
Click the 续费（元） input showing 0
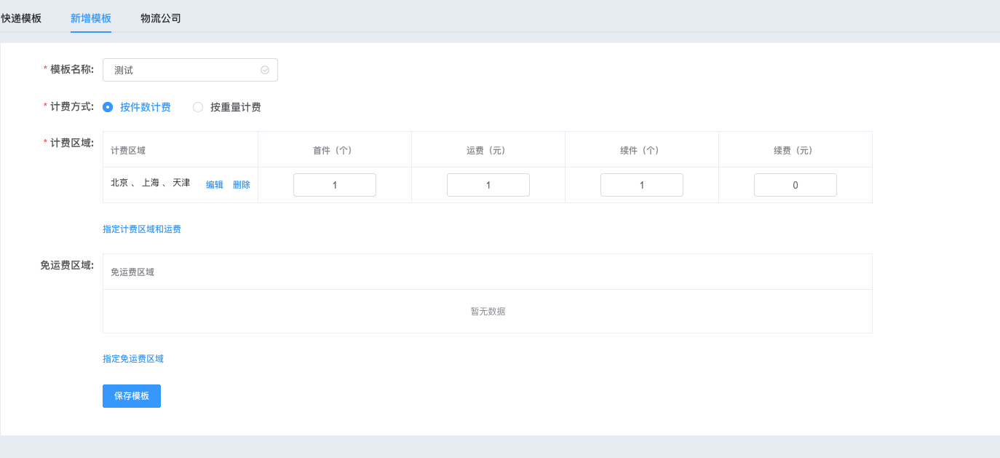pyautogui.click(x=795, y=185)
